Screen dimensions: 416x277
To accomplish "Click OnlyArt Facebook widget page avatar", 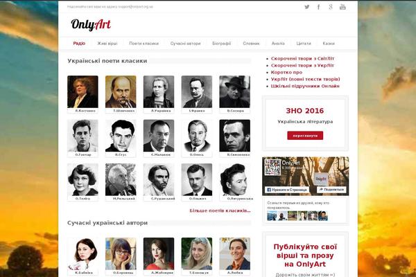I will pos(272,168).
